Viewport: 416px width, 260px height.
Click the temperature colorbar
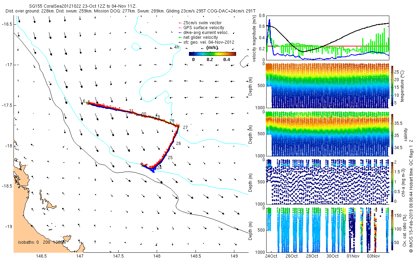[x=392, y=86]
